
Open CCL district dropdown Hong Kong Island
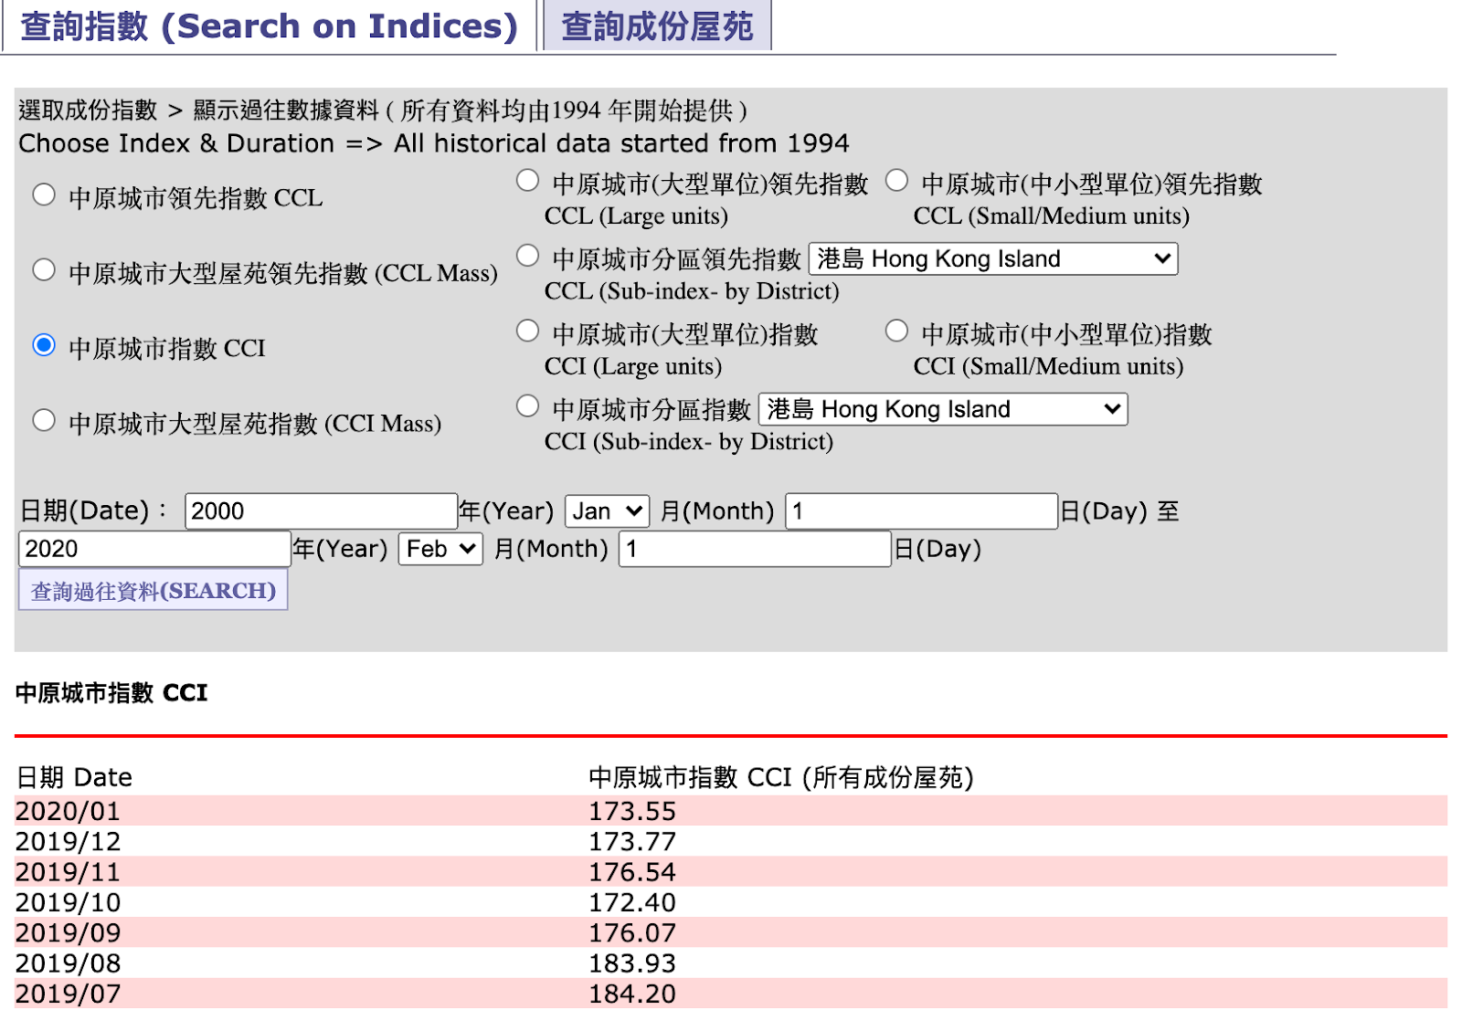click(993, 258)
